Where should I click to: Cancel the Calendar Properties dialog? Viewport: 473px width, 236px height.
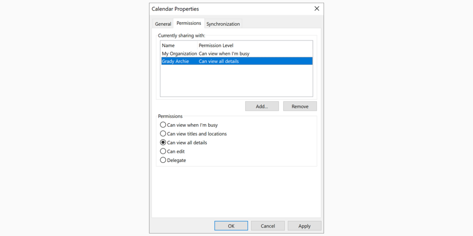click(x=268, y=225)
